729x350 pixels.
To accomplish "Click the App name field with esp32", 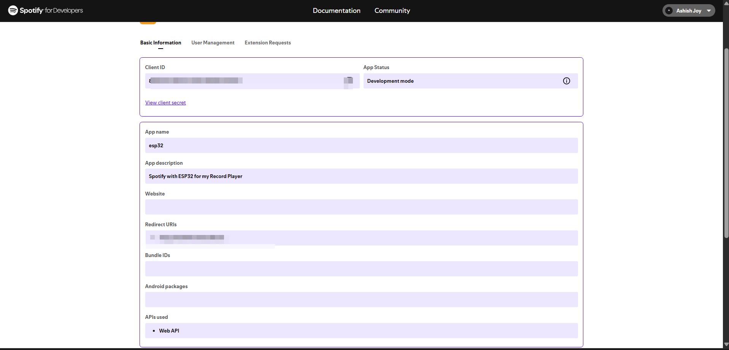I will click(x=361, y=145).
